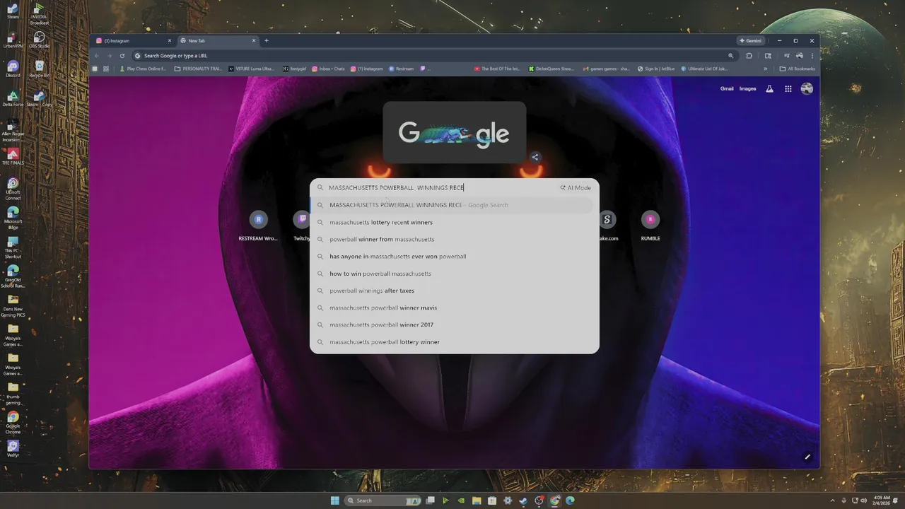The height and width of the screenshot is (509, 905).
Task: Choose suggestion 'how to win powerball massachusetts'
Action: point(455,274)
